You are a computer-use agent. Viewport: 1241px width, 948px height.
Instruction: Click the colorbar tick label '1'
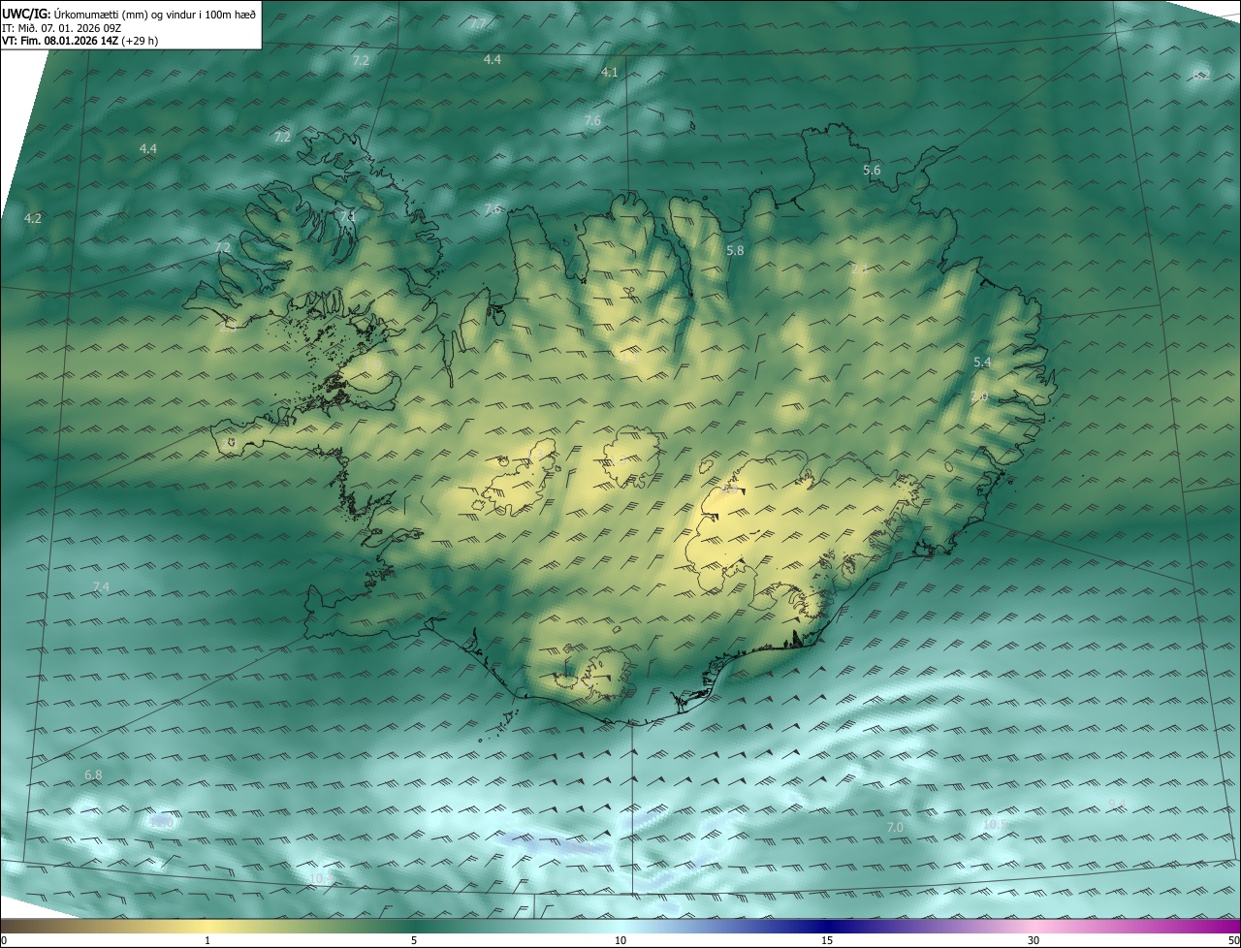pos(207,940)
